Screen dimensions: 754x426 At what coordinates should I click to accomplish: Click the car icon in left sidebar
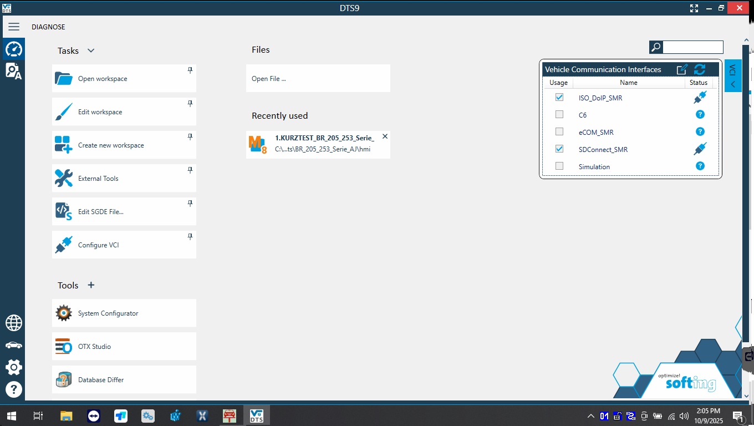(14, 345)
